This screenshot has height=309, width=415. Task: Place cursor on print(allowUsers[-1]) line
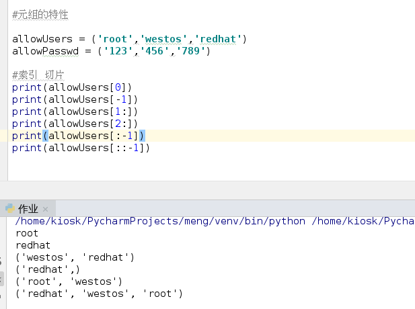75,99
